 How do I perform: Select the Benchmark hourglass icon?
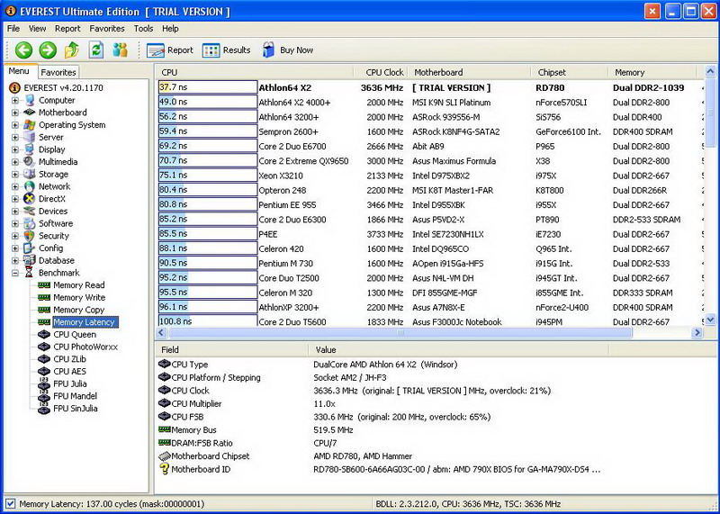(x=29, y=273)
